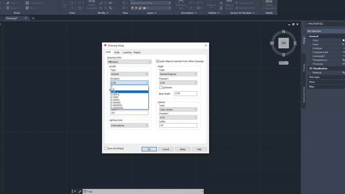Click the OK button
The image size is (345, 194).
[149, 149]
